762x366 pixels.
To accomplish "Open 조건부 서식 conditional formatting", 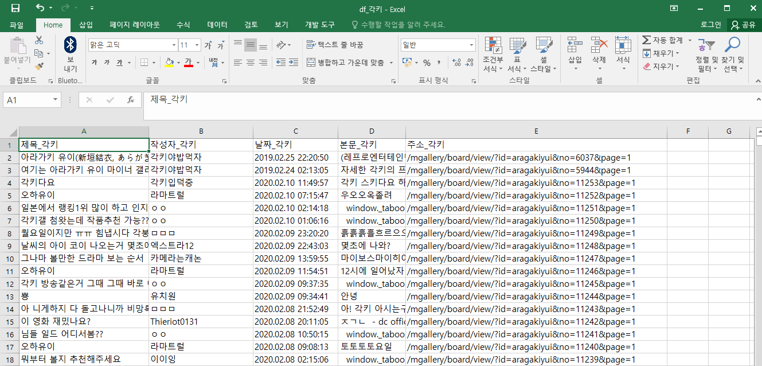I will pos(493,54).
